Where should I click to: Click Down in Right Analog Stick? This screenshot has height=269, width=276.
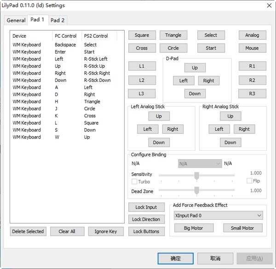click(230, 143)
